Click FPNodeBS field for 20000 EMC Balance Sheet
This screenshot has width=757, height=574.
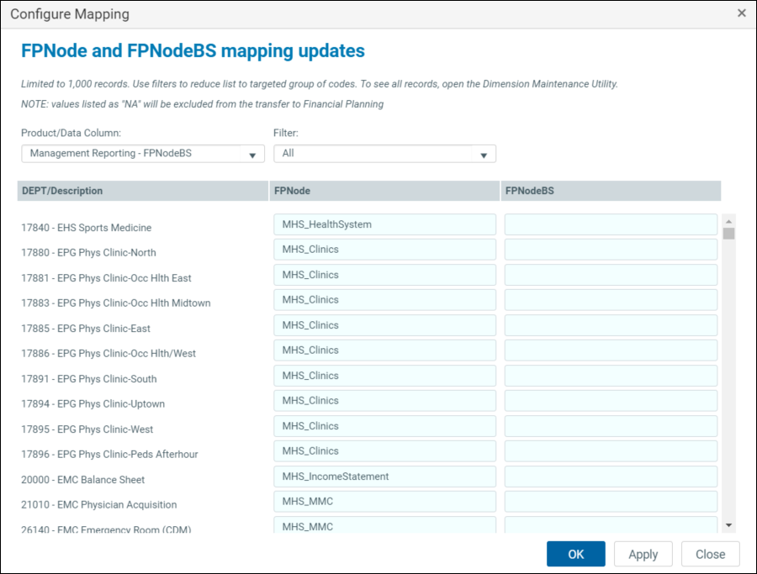610,477
